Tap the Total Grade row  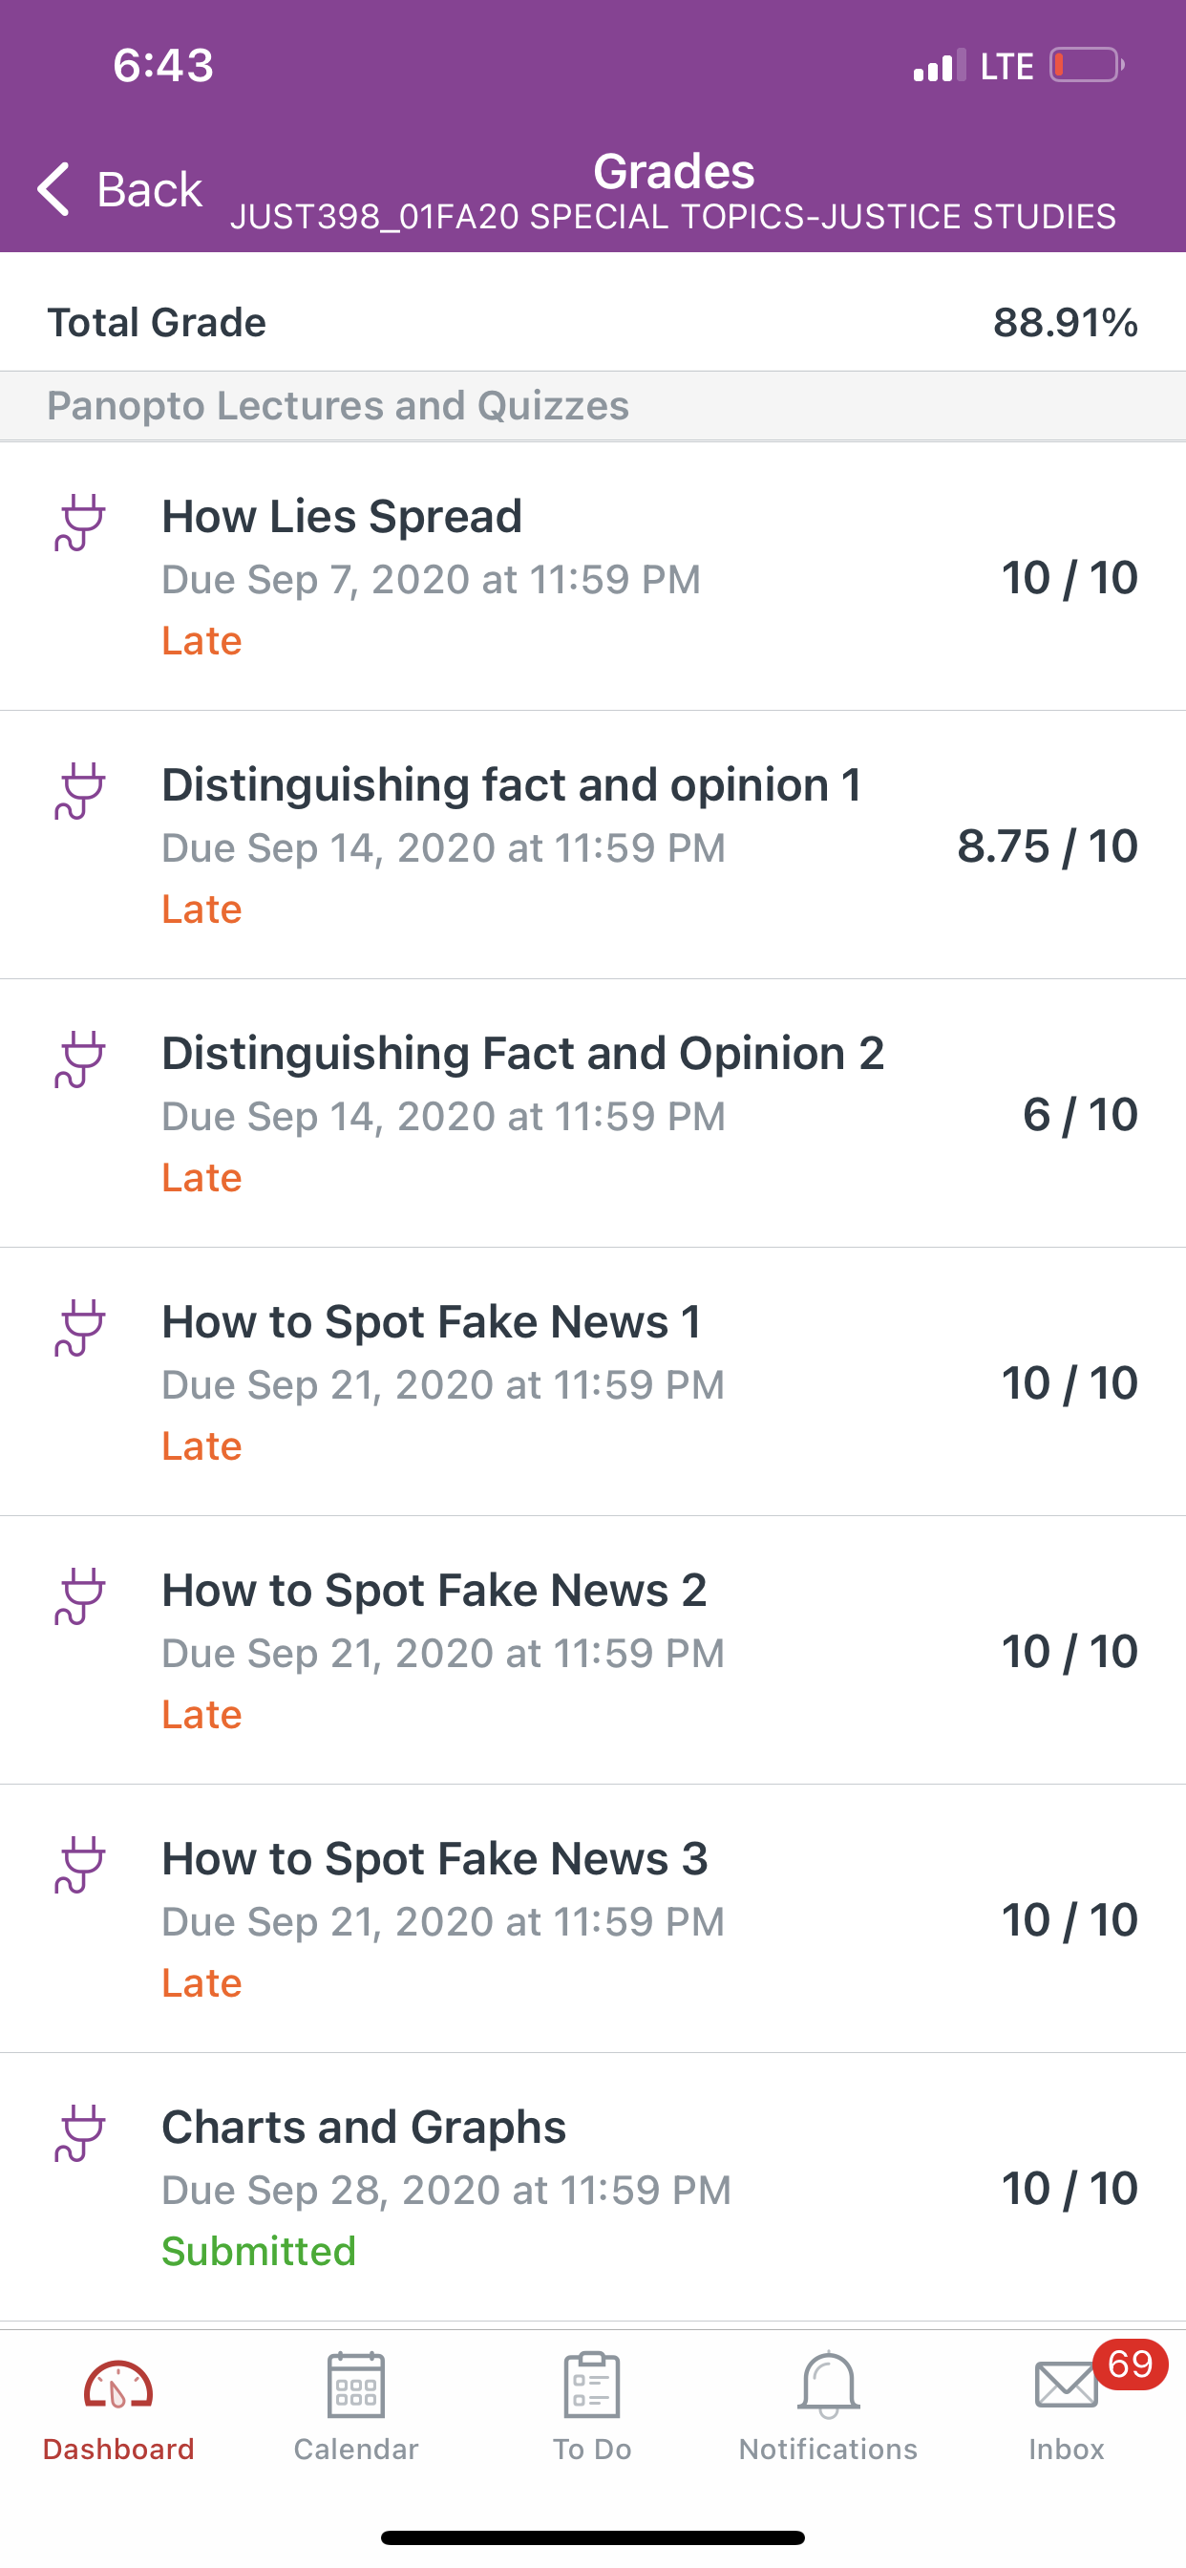pos(593,322)
